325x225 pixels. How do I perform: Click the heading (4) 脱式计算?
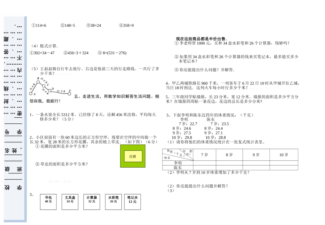44,46
